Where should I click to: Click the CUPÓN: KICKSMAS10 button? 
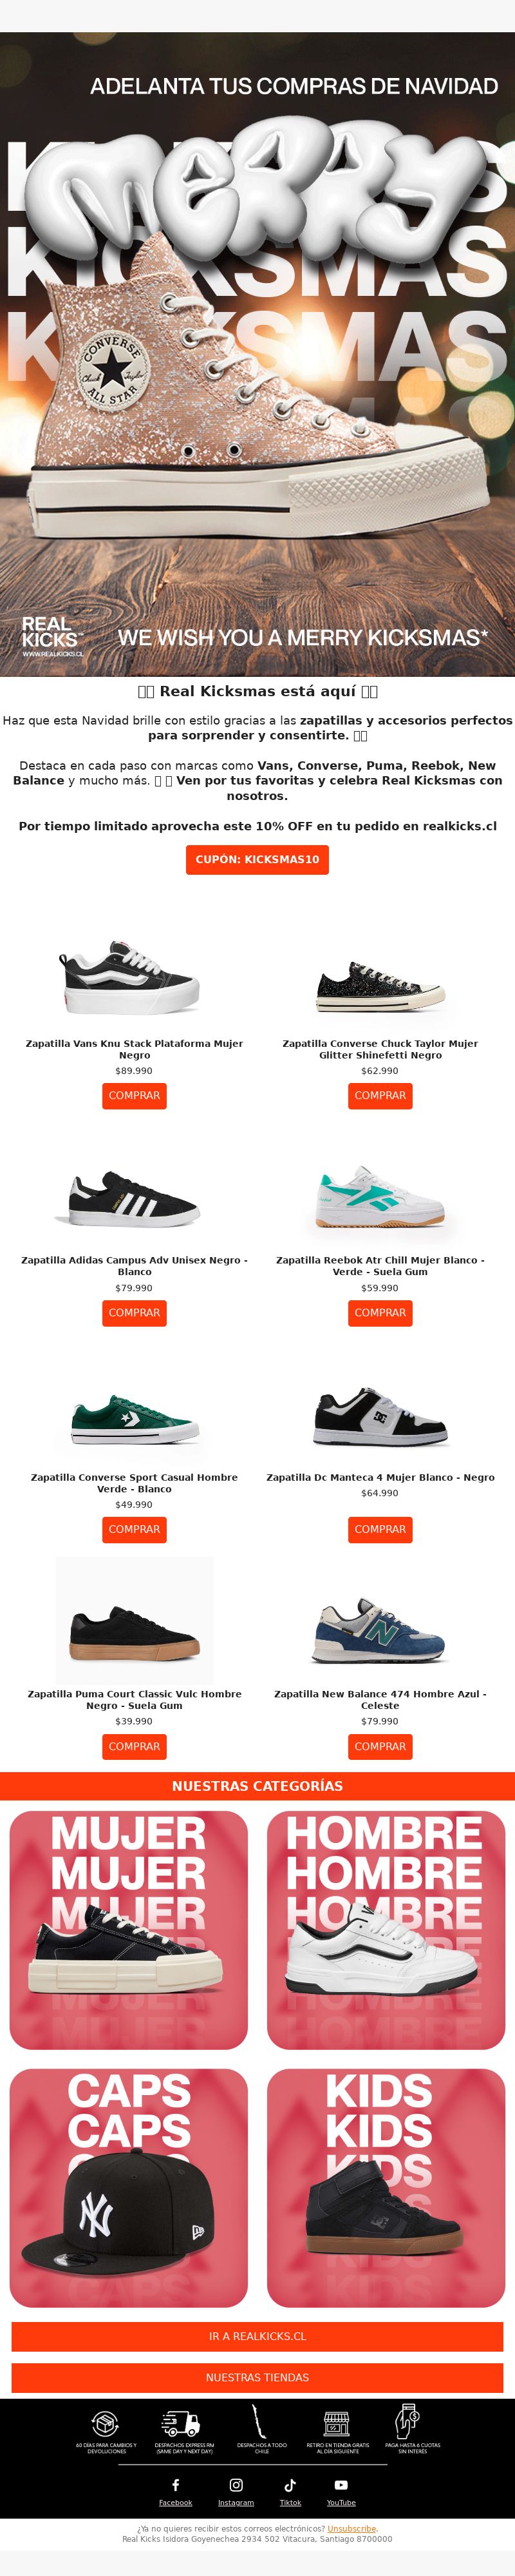click(x=257, y=860)
